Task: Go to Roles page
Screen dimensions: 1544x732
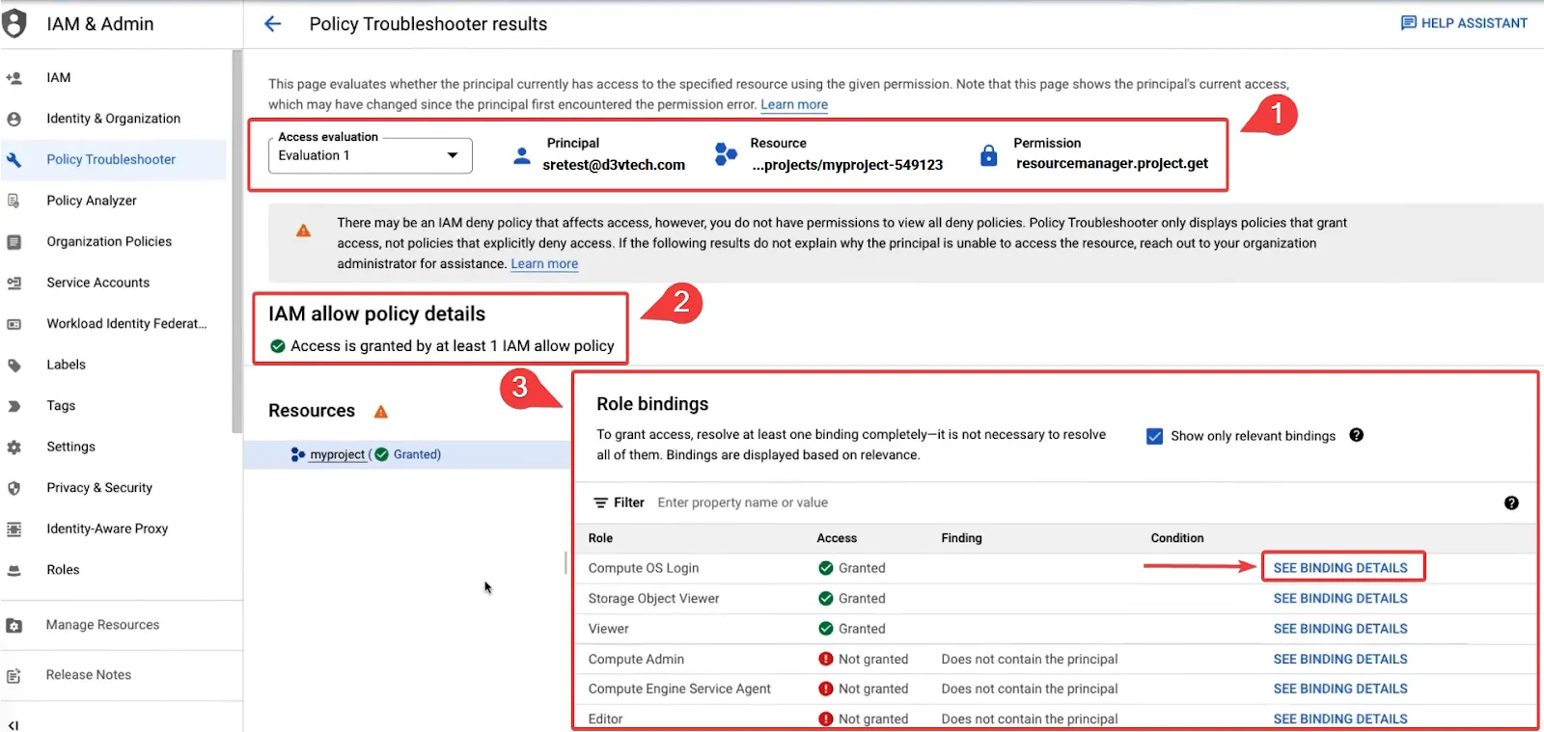Action: pos(63,570)
